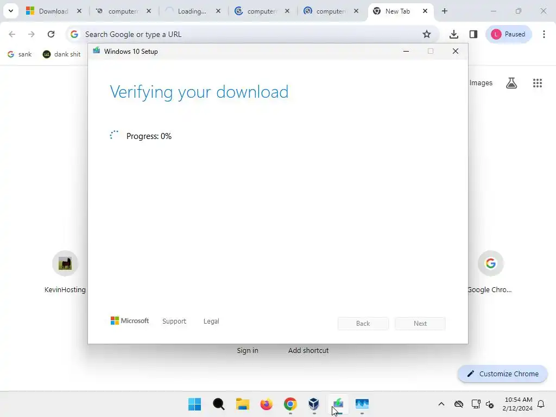Open Chrome downloads icon
This screenshot has width=556, height=417.
click(x=453, y=34)
